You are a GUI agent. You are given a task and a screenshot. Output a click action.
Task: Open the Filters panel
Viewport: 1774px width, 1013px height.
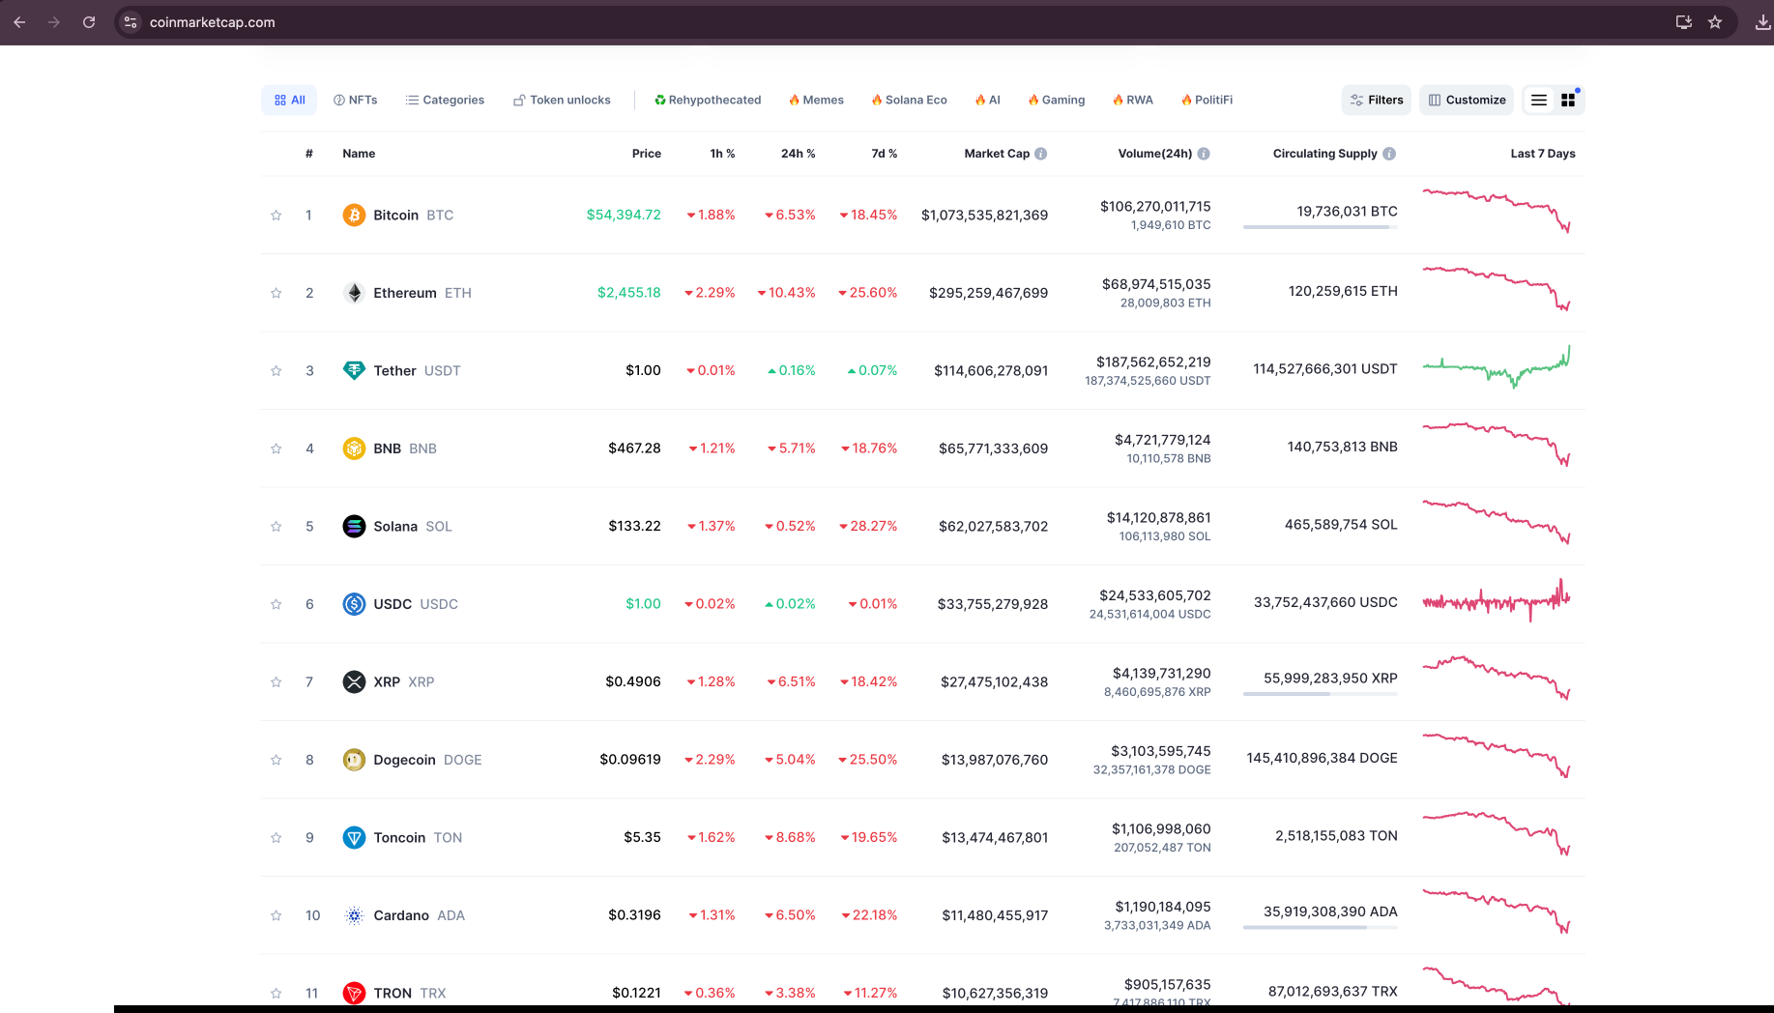click(1377, 100)
